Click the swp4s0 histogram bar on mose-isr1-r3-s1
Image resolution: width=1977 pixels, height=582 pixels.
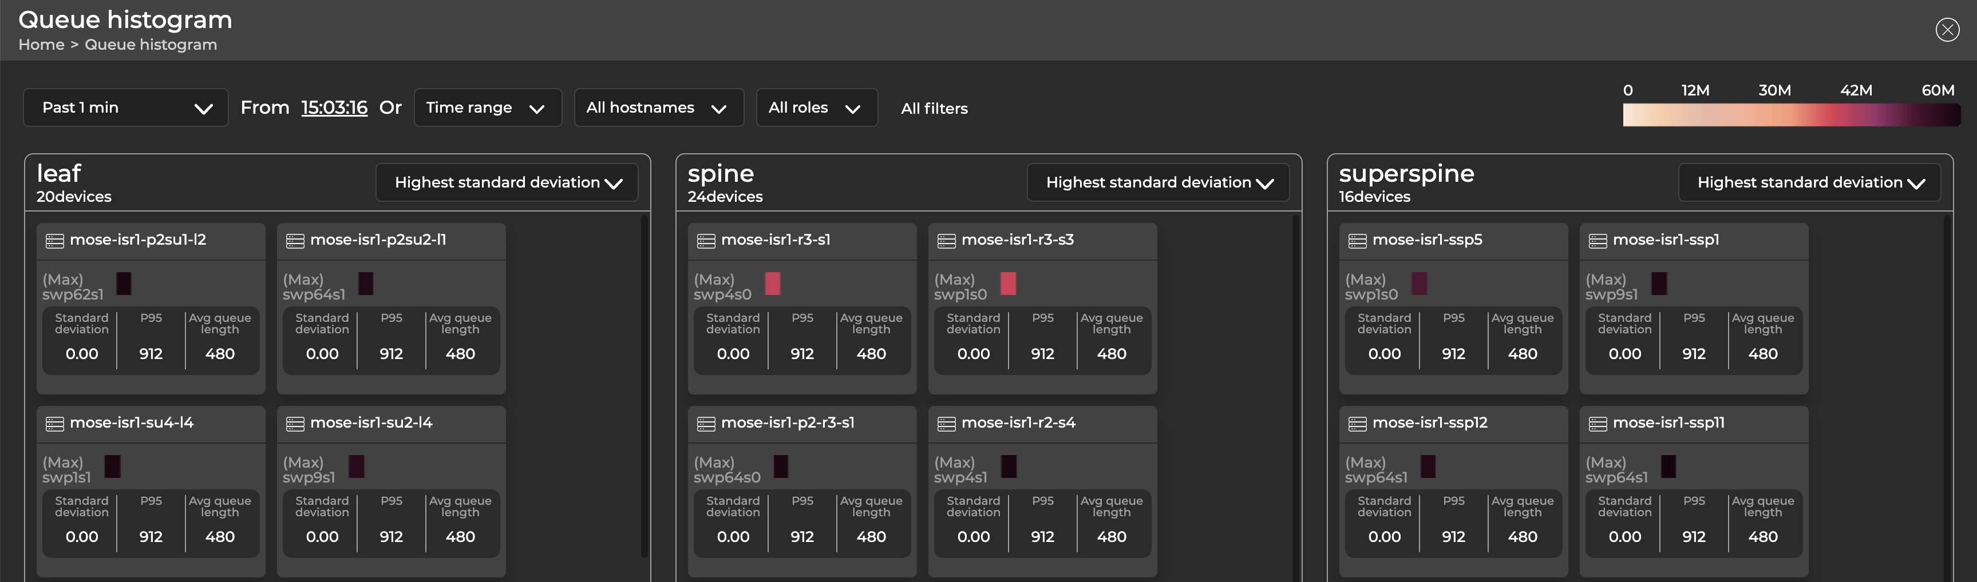(x=772, y=284)
